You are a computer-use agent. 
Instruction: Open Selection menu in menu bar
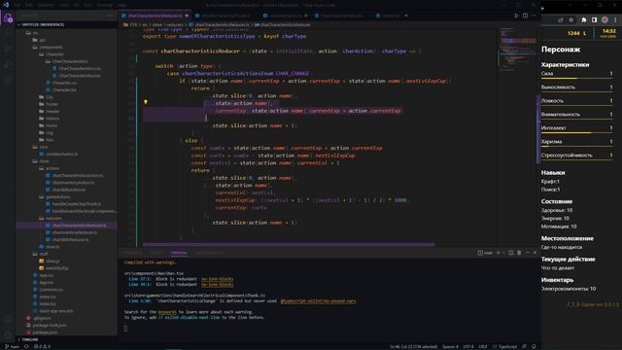click(46, 5)
